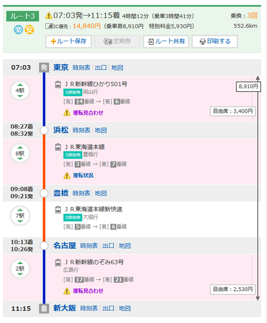Expand the 8駅 intermediate stations list
267x323 pixels.
pyautogui.click(x=20, y=153)
